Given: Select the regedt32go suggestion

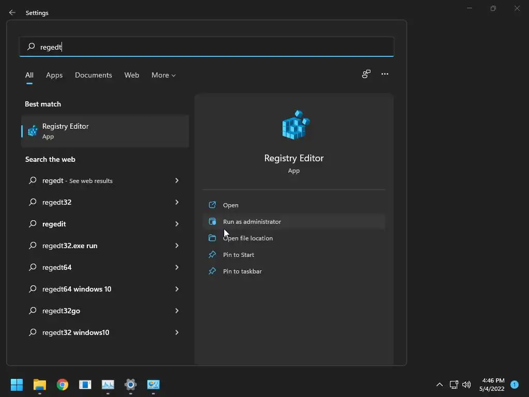Looking at the screenshot, I should pos(105,311).
